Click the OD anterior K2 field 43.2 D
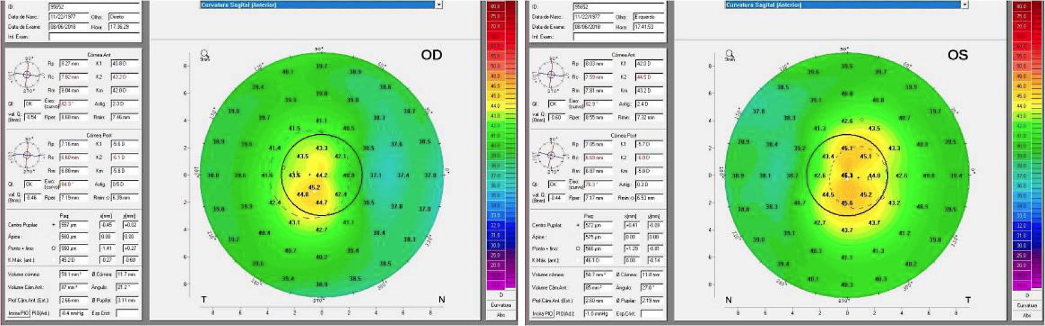Image resolution: width=1045 pixels, height=326 pixels. pos(124,77)
